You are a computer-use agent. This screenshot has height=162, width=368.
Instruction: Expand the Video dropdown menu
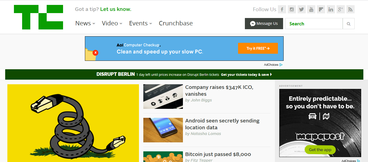tap(112, 23)
